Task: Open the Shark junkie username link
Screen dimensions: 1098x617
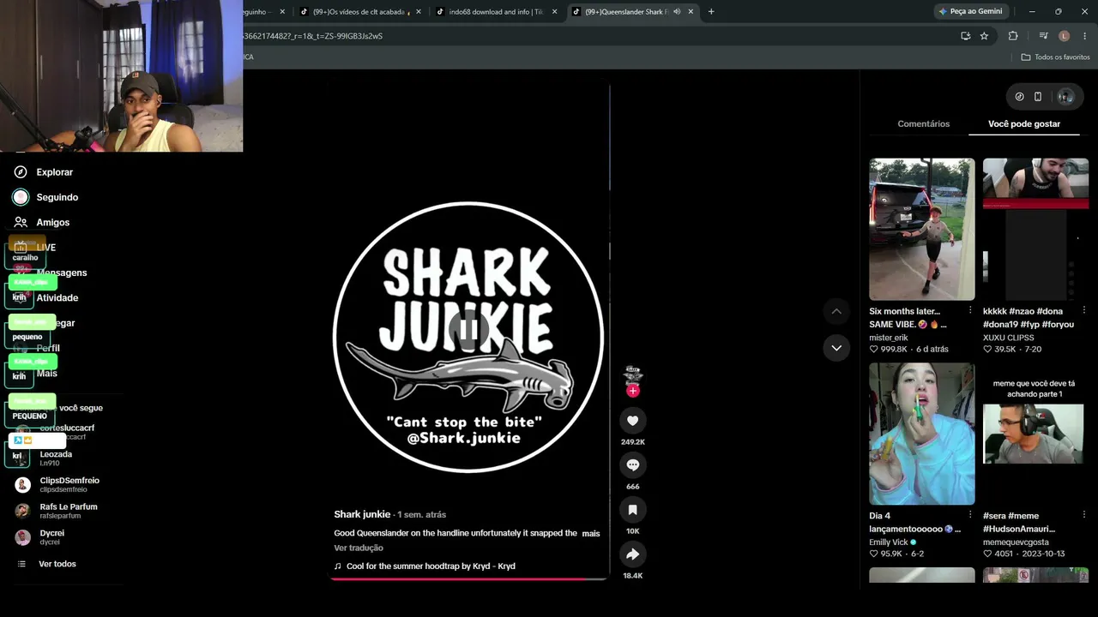Action: click(362, 514)
